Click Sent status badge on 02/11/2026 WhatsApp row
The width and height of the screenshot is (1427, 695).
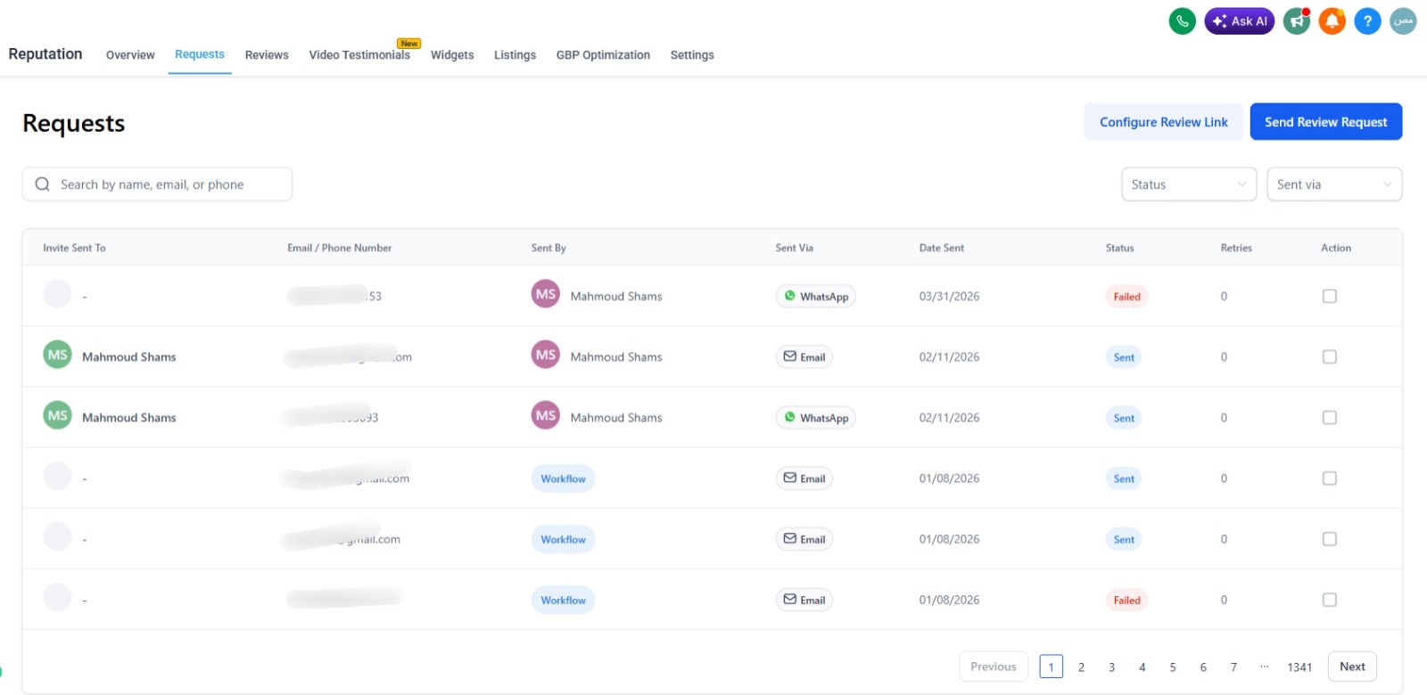[1124, 418]
